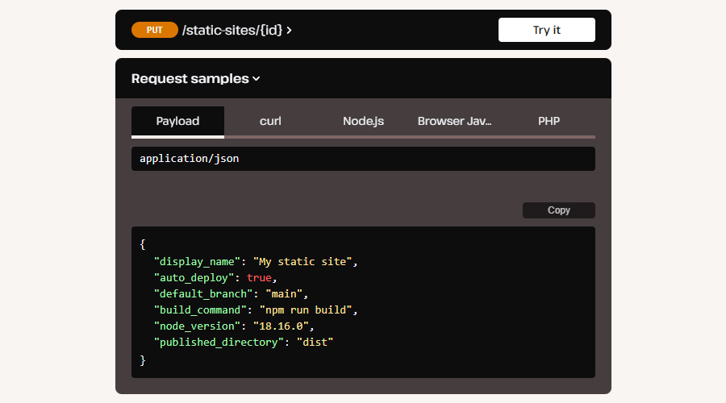Image resolution: width=726 pixels, height=403 pixels.
Task: Click the Try it button
Action: [546, 30]
